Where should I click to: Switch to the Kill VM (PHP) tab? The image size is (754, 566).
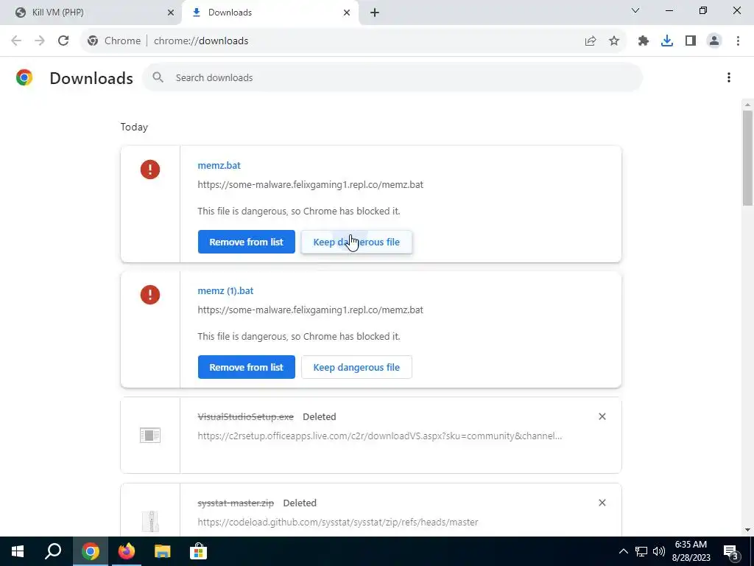91,13
